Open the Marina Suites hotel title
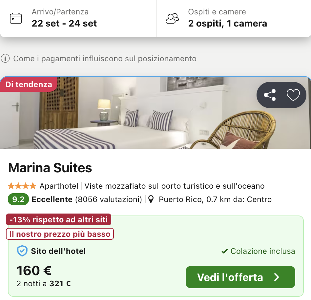This screenshot has width=311, height=300. 50,168
